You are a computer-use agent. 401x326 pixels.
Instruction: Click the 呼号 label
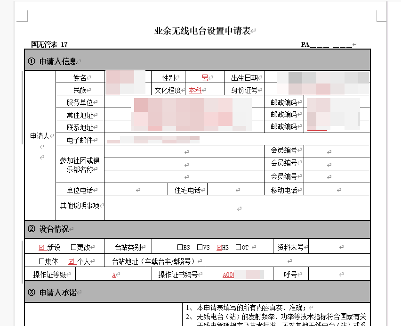[x=290, y=275]
